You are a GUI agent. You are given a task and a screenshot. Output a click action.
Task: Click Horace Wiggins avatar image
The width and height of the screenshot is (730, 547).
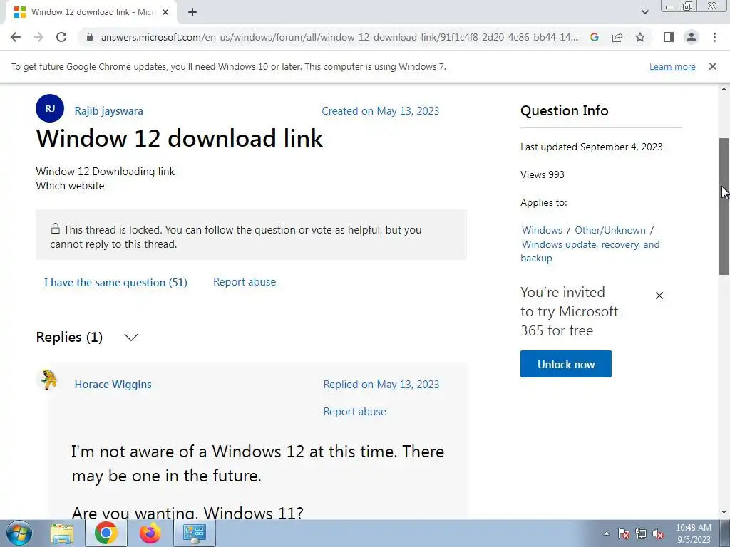(48, 380)
